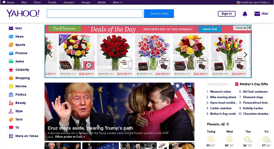Click the Search Web button
274x149 pixels.
(159, 14)
